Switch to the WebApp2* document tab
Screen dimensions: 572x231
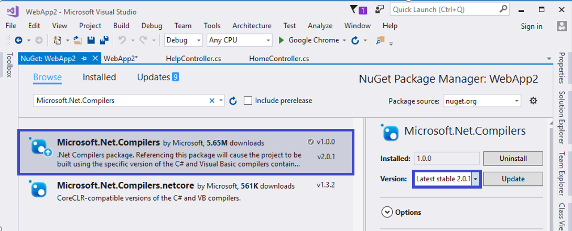121,58
